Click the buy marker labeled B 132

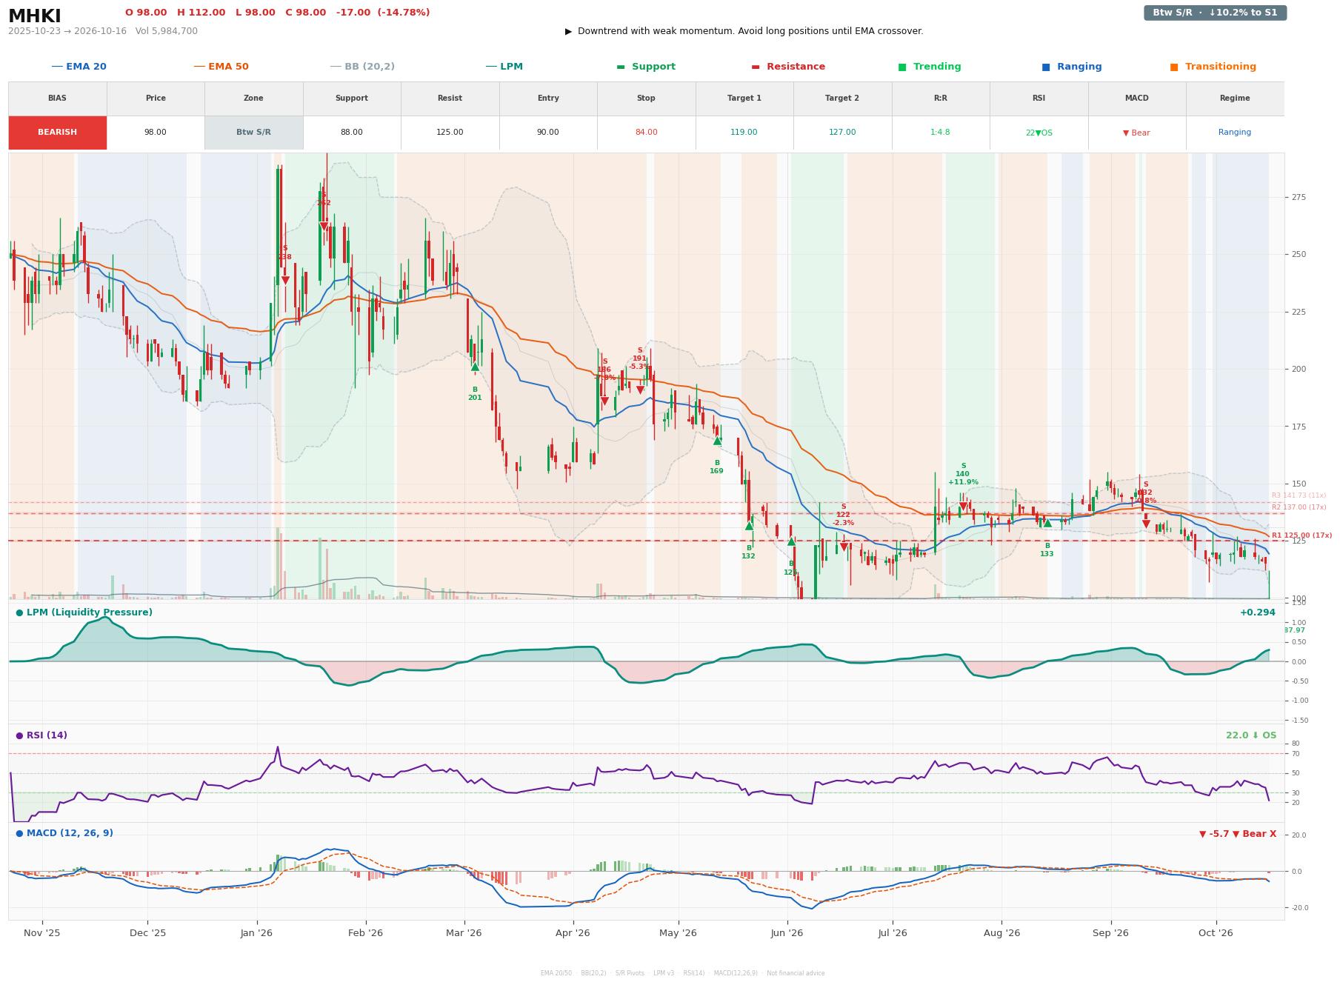coord(749,526)
